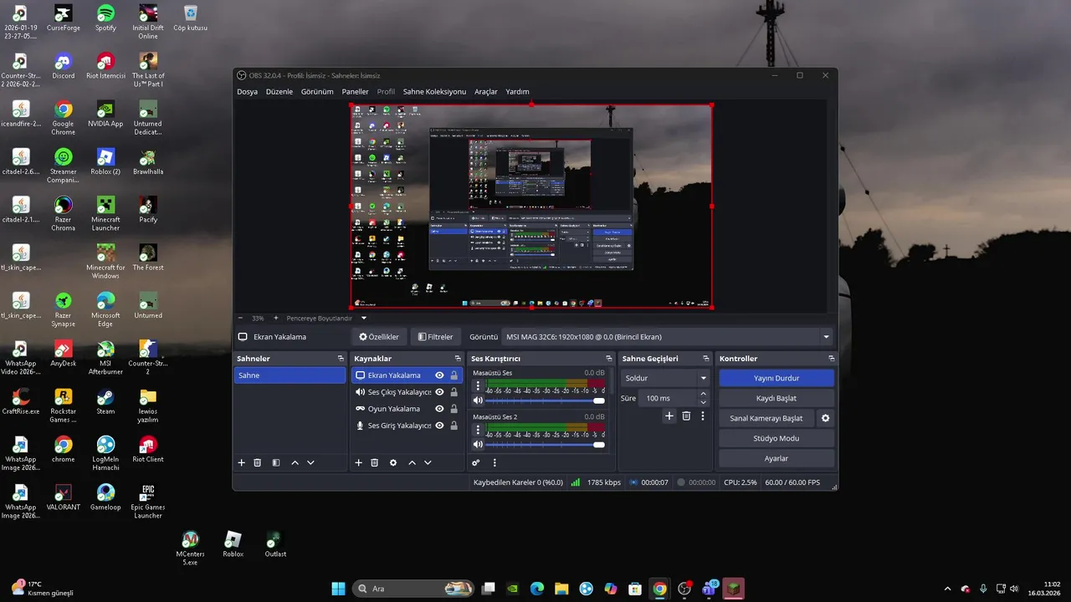This screenshot has width=1071, height=602.
Task: Increase the Süre transition duration with the up arrow
Action: (703, 394)
